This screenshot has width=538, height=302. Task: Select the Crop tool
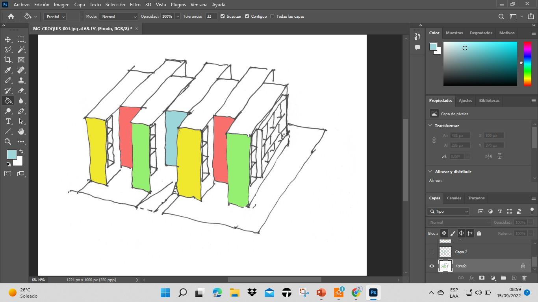point(8,60)
